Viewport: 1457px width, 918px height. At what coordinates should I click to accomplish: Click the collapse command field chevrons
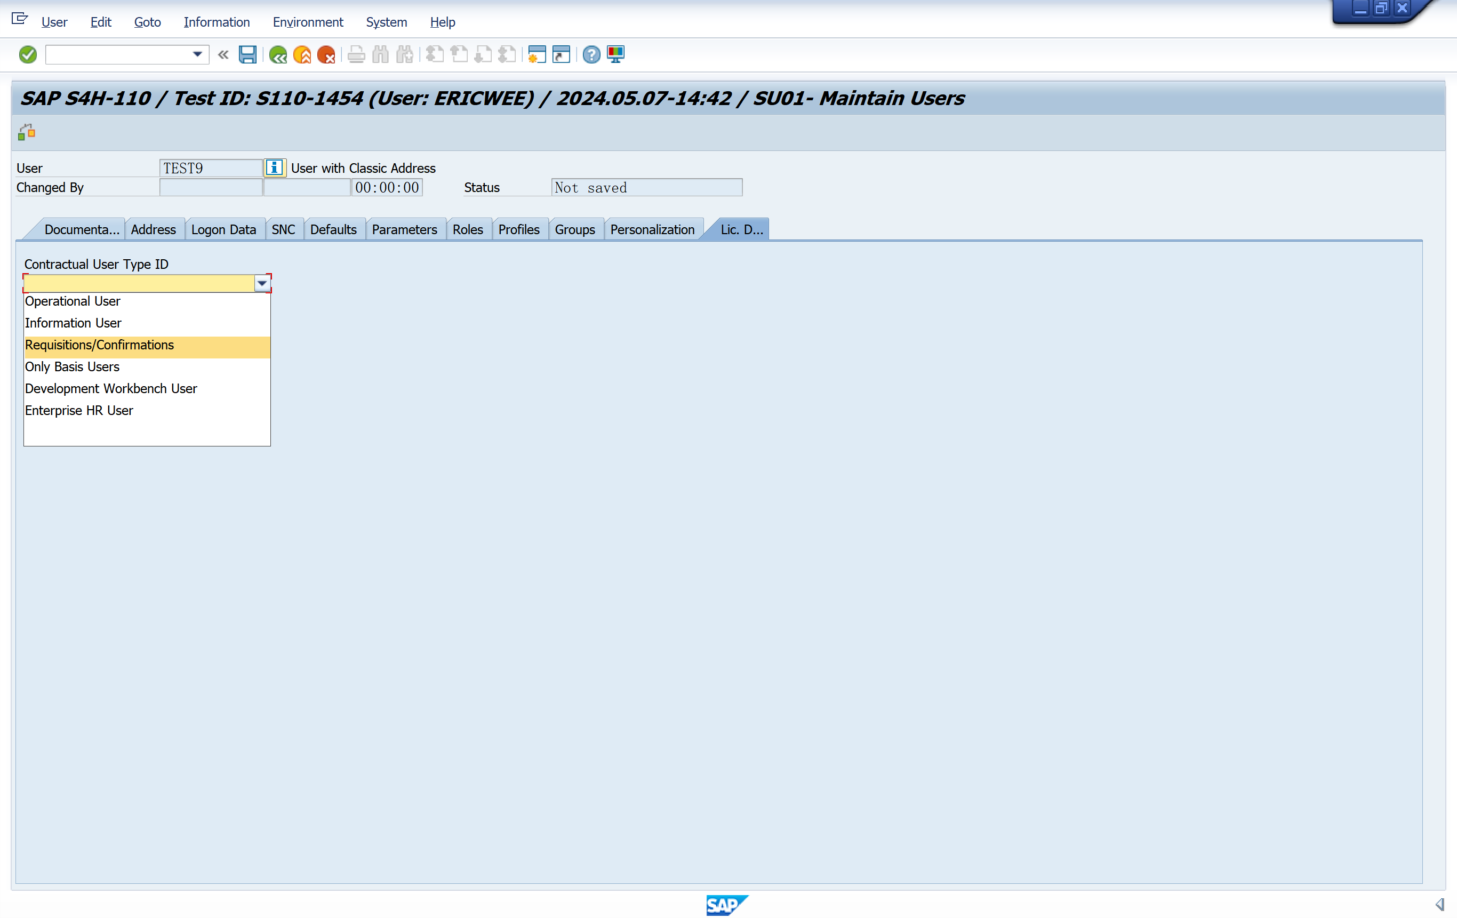pos(223,54)
